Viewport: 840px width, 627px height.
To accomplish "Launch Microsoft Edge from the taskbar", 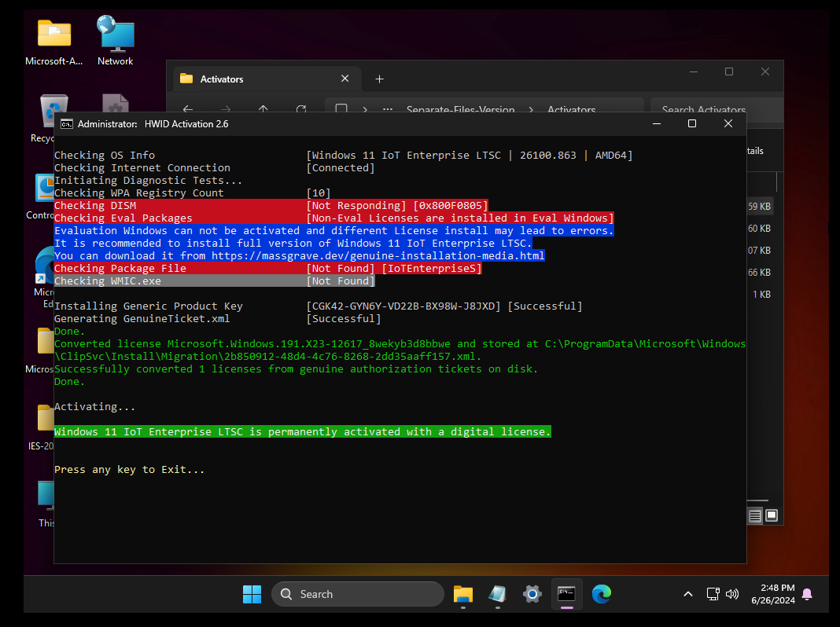I will click(x=601, y=594).
